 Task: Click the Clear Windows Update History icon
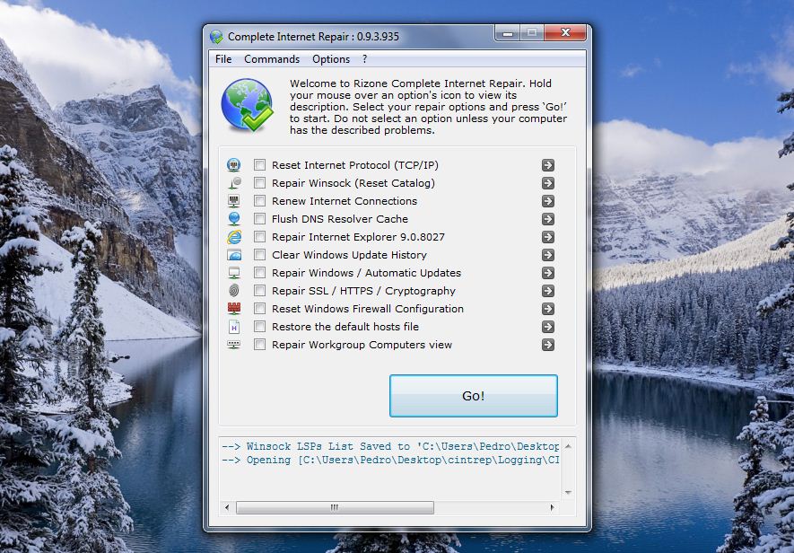(x=233, y=255)
